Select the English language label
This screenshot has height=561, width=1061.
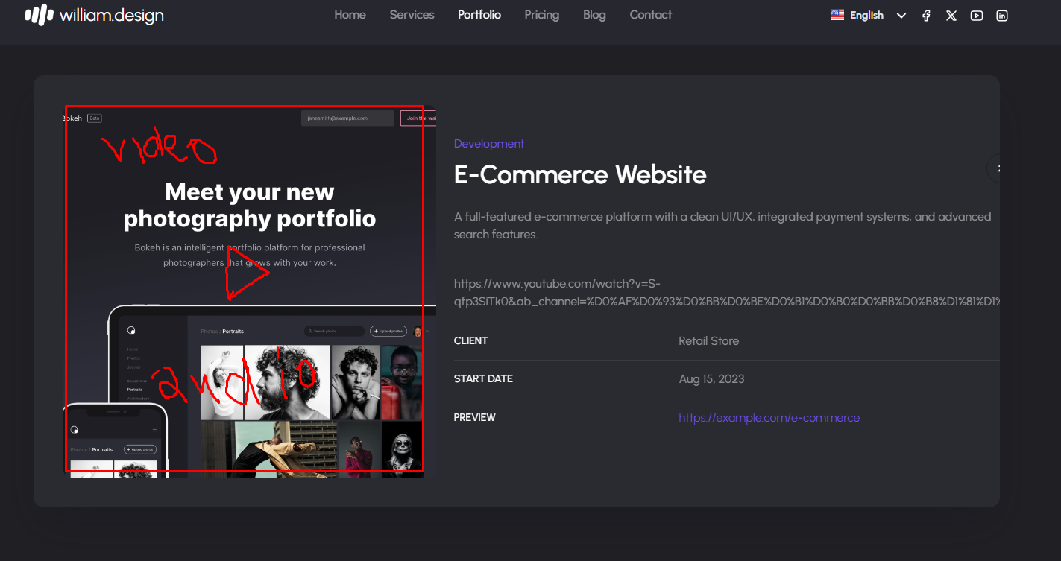click(x=866, y=16)
